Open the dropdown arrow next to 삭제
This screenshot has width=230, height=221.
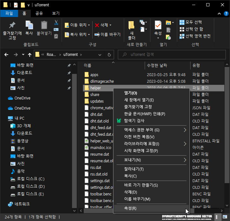point(111,25)
